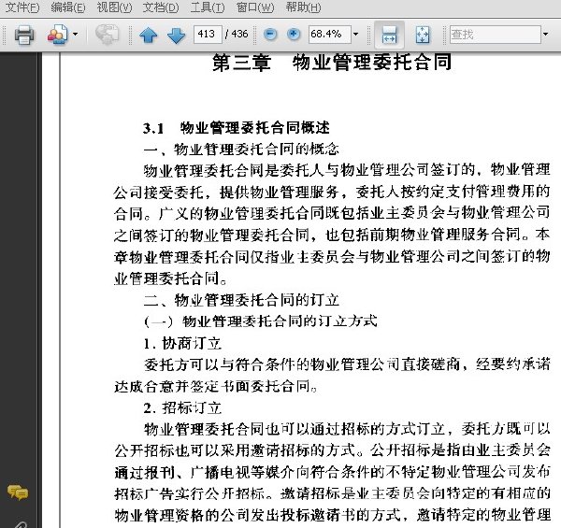Open the 视图(V) menu
Image resolution: width=561 pixels, height=528 pixels.
(x=114, y=7)
